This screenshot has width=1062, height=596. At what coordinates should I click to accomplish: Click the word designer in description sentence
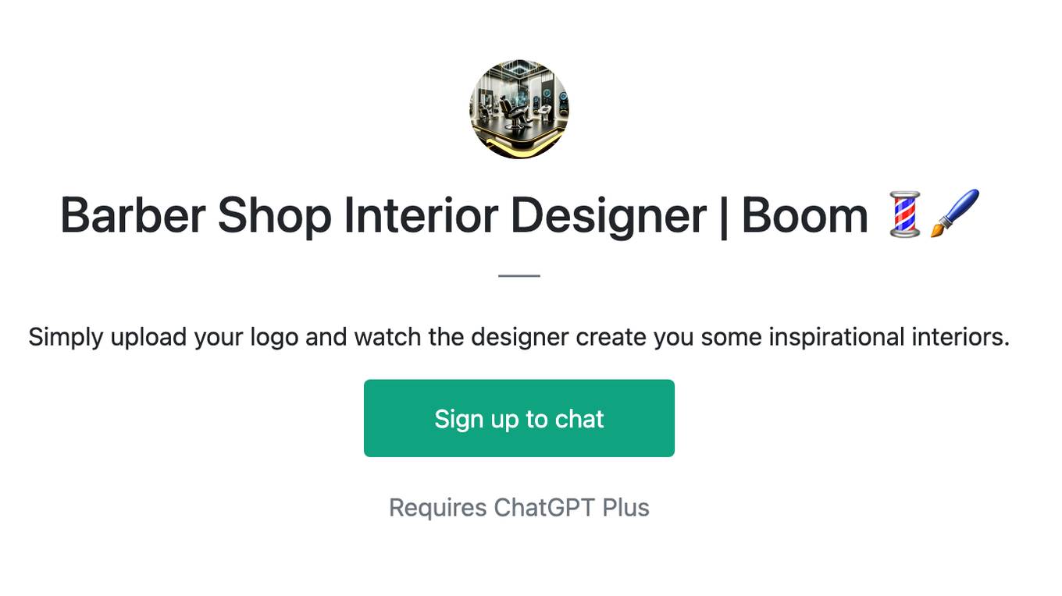[x=520, y=338]
